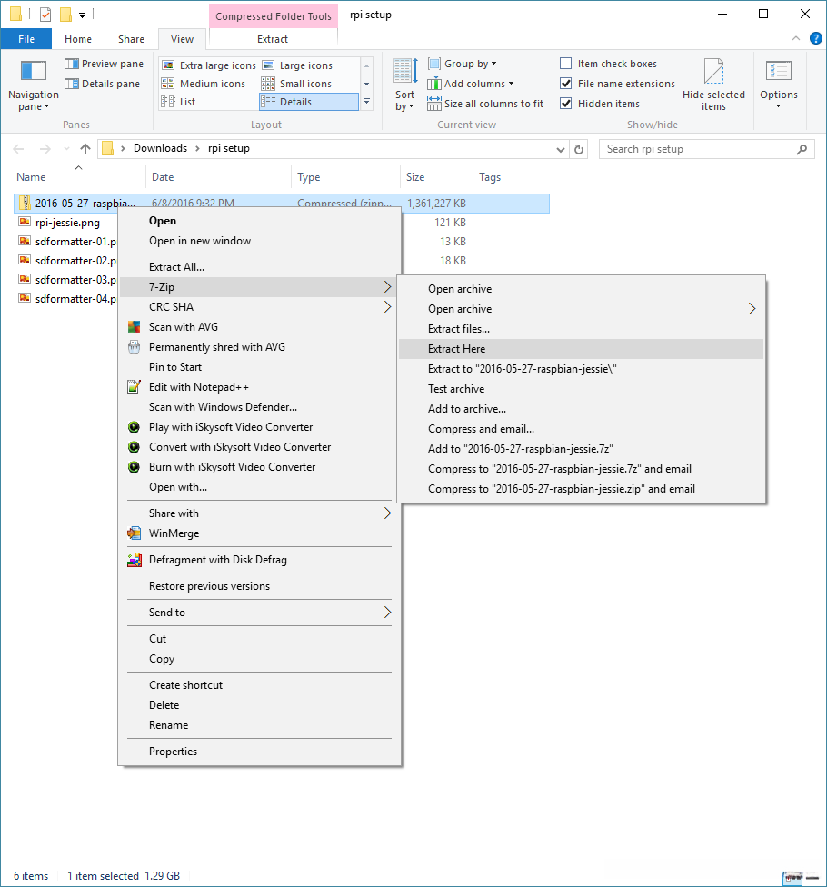Toggle the Details pane
Screen dimensions: 827x887
tap(103, 84)
